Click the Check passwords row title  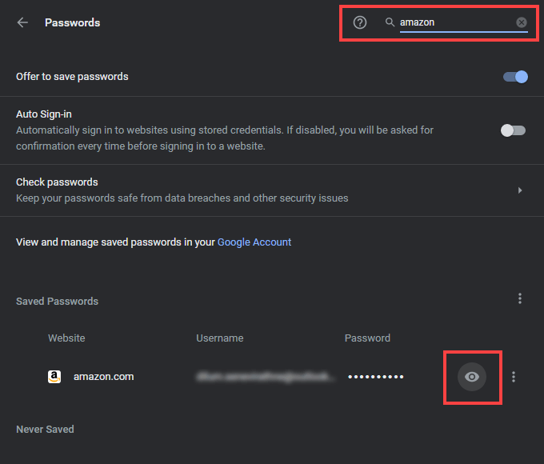pos(57,182)
